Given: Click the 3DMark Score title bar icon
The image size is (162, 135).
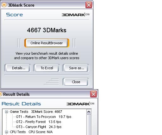Looking at the screenshot, I should point(4,5).
